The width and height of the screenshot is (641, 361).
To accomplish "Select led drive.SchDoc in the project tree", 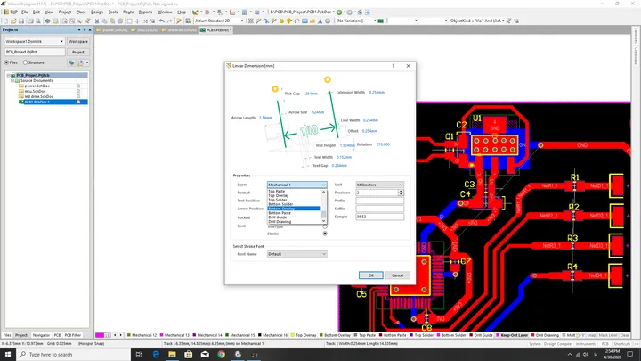I will point(39,96).
